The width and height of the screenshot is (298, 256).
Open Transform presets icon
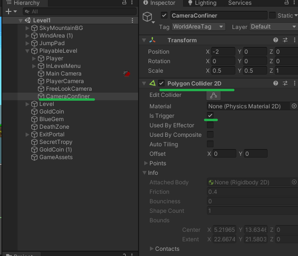[x=285, y=40]
